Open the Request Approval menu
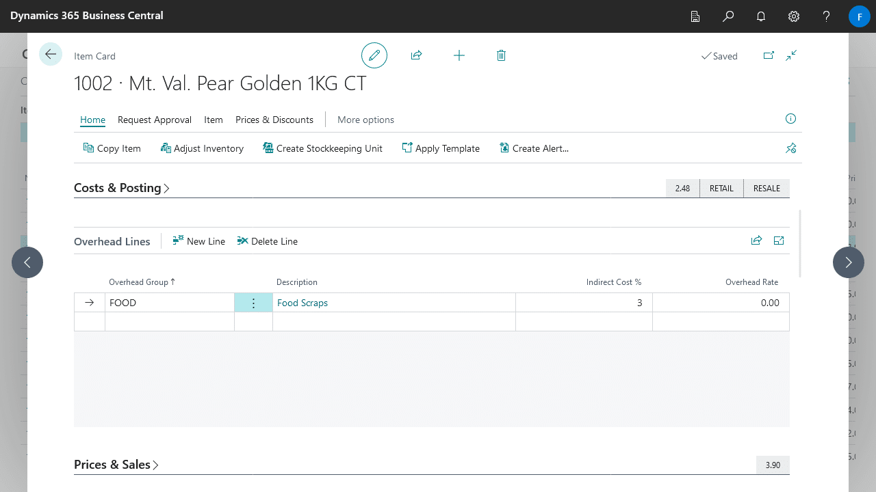Screen dimensions: 876x492 click(x=155, y=120)
